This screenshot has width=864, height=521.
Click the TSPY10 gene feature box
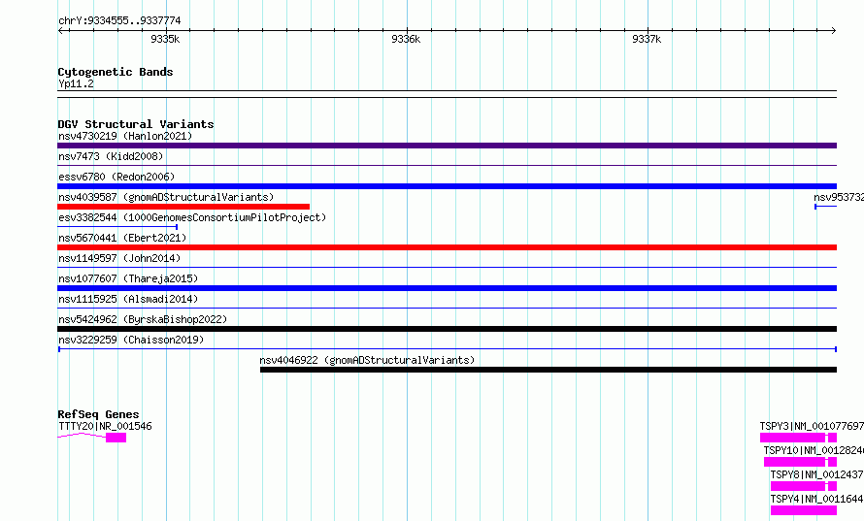(800, 462)
